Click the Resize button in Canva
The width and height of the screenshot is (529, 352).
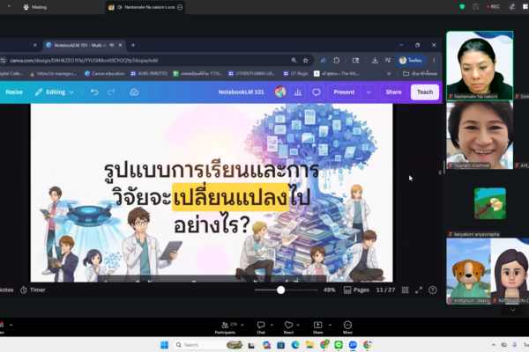pyautogui.click(x=14, y=92)
